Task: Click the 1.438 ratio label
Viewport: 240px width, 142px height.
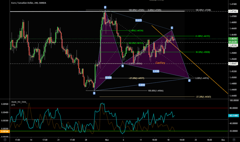Action: point(156,71)
